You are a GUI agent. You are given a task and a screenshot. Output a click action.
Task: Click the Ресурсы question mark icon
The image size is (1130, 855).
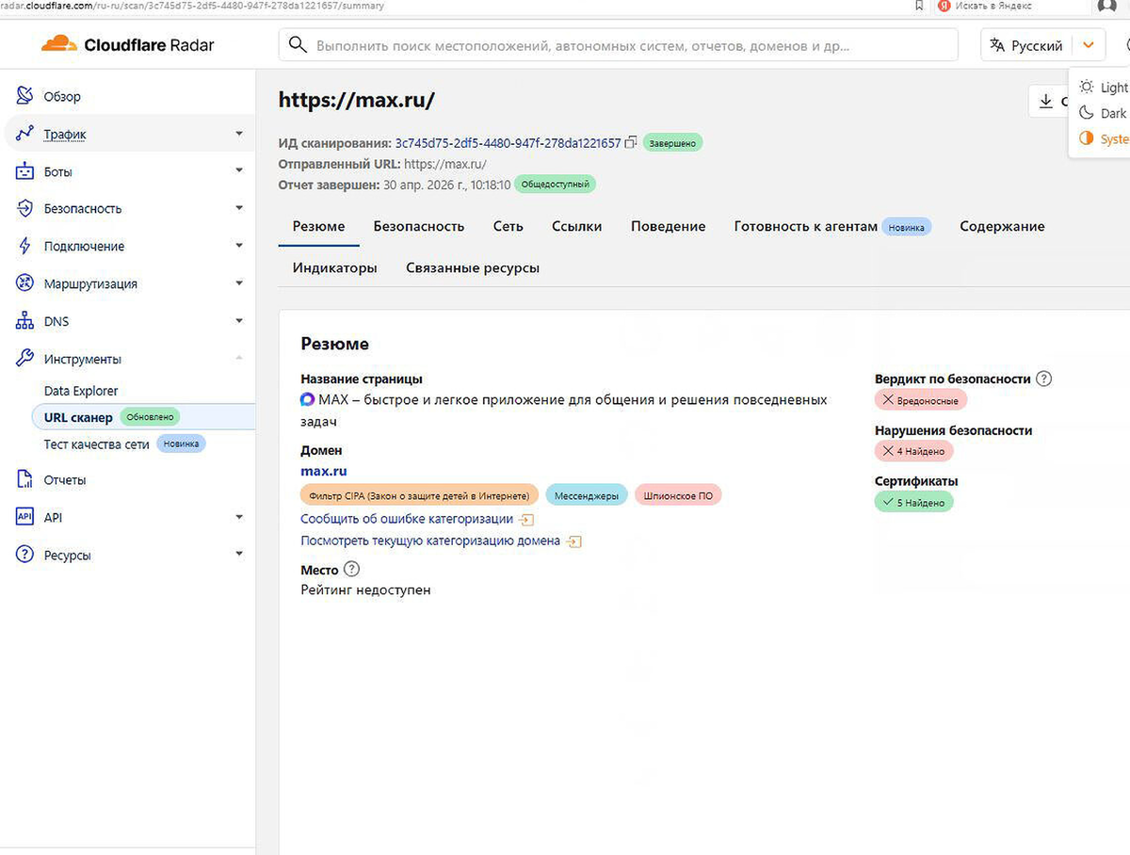(25, 555)
